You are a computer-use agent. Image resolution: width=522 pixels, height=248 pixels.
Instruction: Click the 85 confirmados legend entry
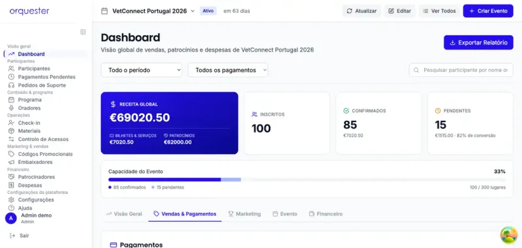pos(127,187)
